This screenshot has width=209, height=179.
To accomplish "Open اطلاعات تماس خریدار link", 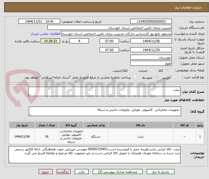I will pos(46,34).
